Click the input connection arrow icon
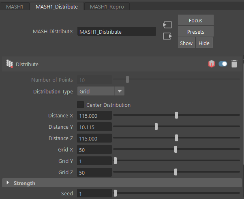Viewport: 244px width, 199px height. (x=167, y=25)
